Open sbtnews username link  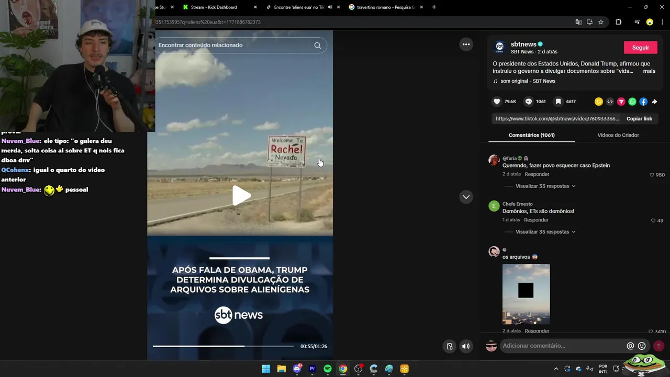coord(523,44)
